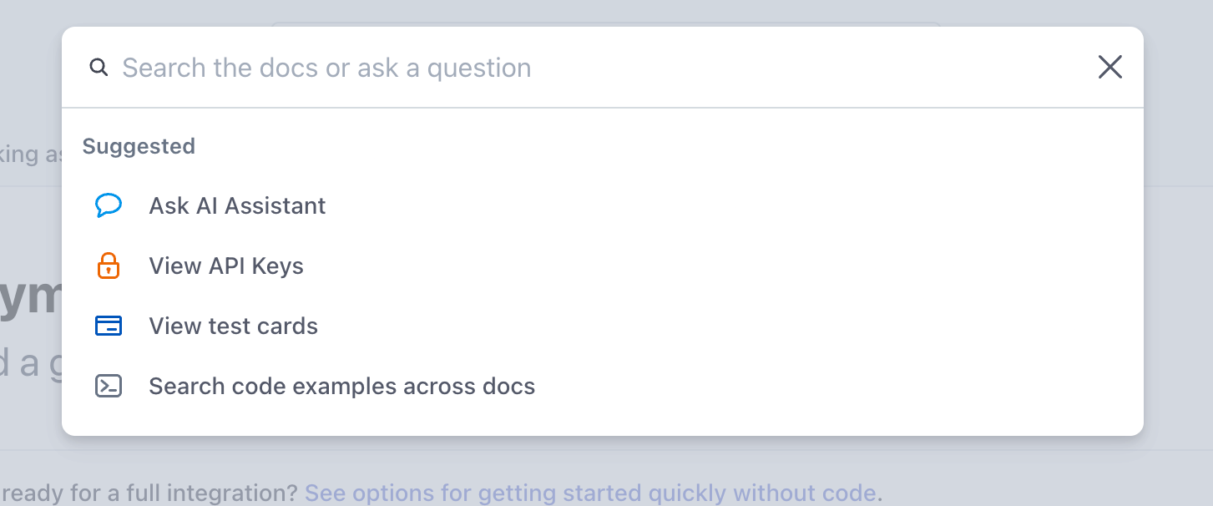Close the search dialog with the X
The width and height of the screenshot is (1213, 506).
pyautogui.click(x=1109, y=67)
